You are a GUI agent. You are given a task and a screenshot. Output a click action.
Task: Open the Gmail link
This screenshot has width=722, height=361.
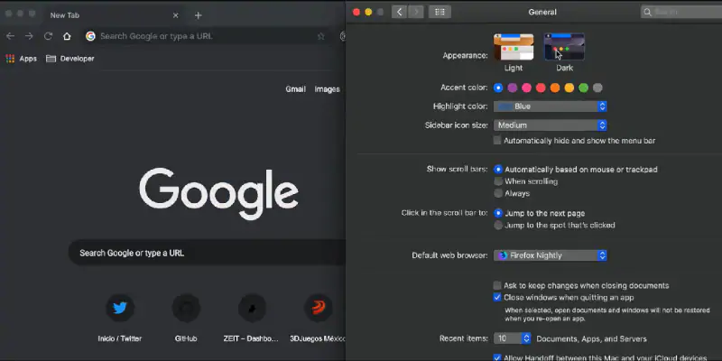[295, 89]
